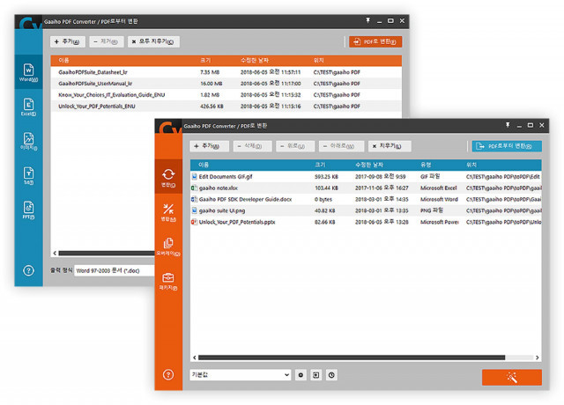Click the front window scrollbar right arrow
564x405 pixels.
[537, 357]
